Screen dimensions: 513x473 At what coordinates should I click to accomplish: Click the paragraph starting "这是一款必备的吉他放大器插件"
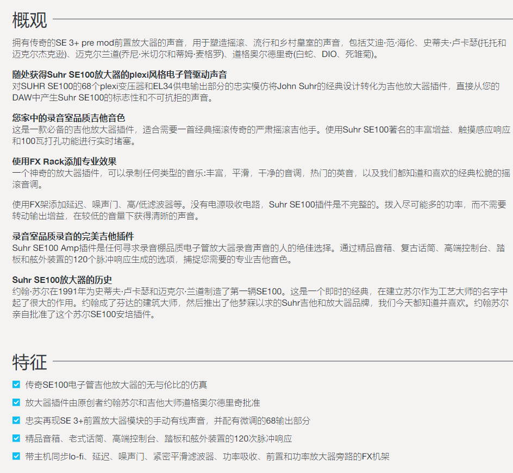click(261, 135)
